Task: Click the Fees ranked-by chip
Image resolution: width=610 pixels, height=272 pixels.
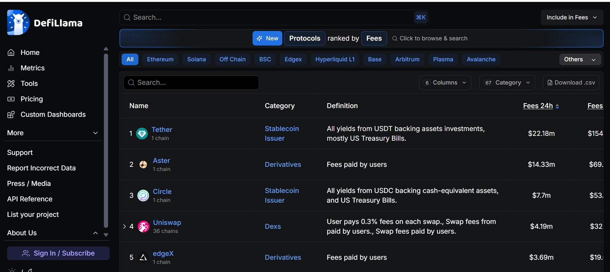Action: pyautogui.click(x=374, y=38)
